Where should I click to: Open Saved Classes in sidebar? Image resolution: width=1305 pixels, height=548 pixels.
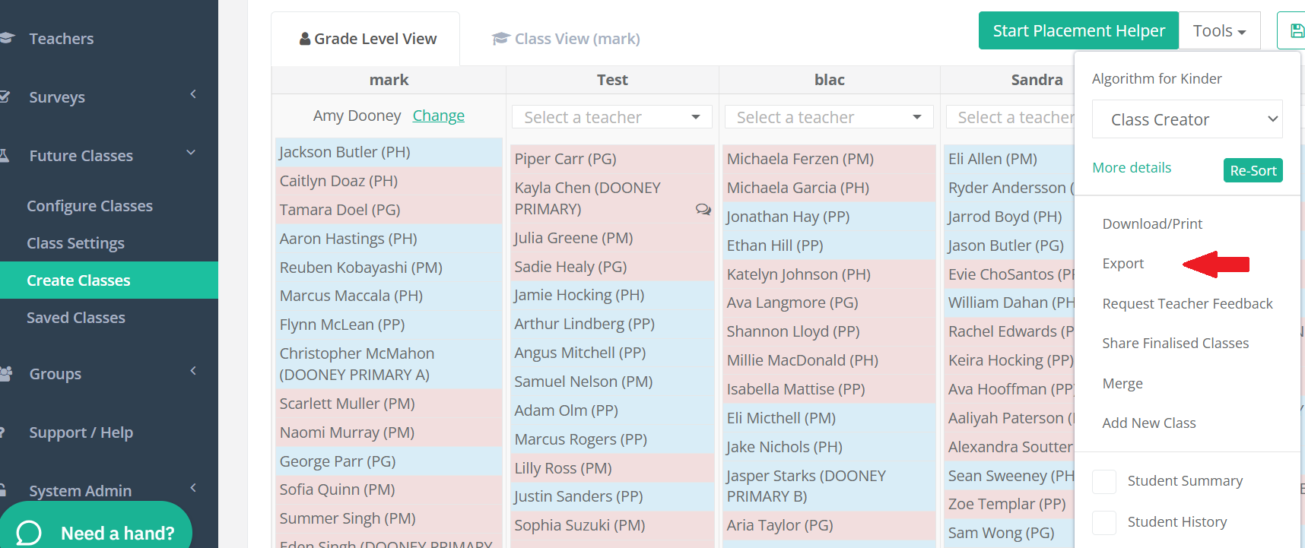click(x=76, y=318)
